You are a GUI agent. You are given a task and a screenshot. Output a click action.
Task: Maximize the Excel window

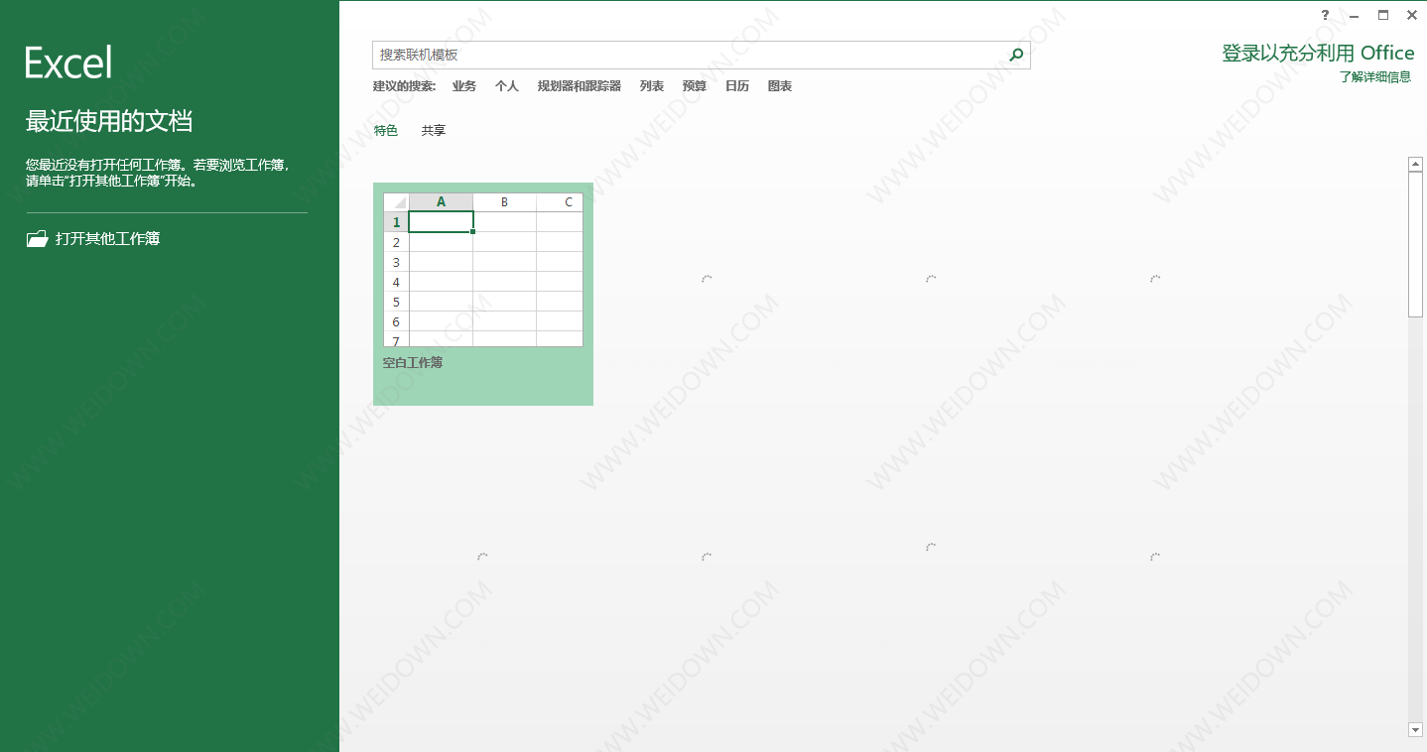tap(1383, 15)
